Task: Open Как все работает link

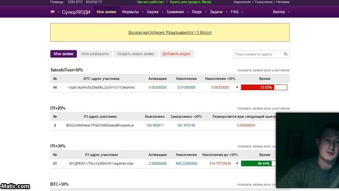Action: (x=150, y=2)
